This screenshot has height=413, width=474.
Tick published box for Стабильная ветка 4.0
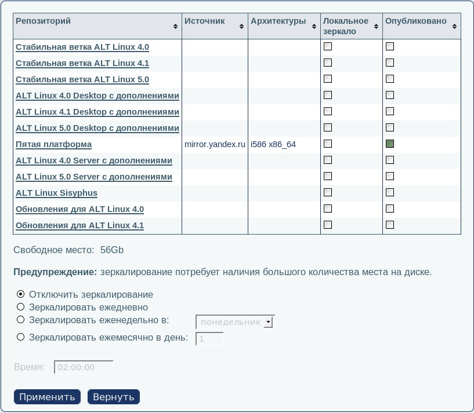coord(390,46)
